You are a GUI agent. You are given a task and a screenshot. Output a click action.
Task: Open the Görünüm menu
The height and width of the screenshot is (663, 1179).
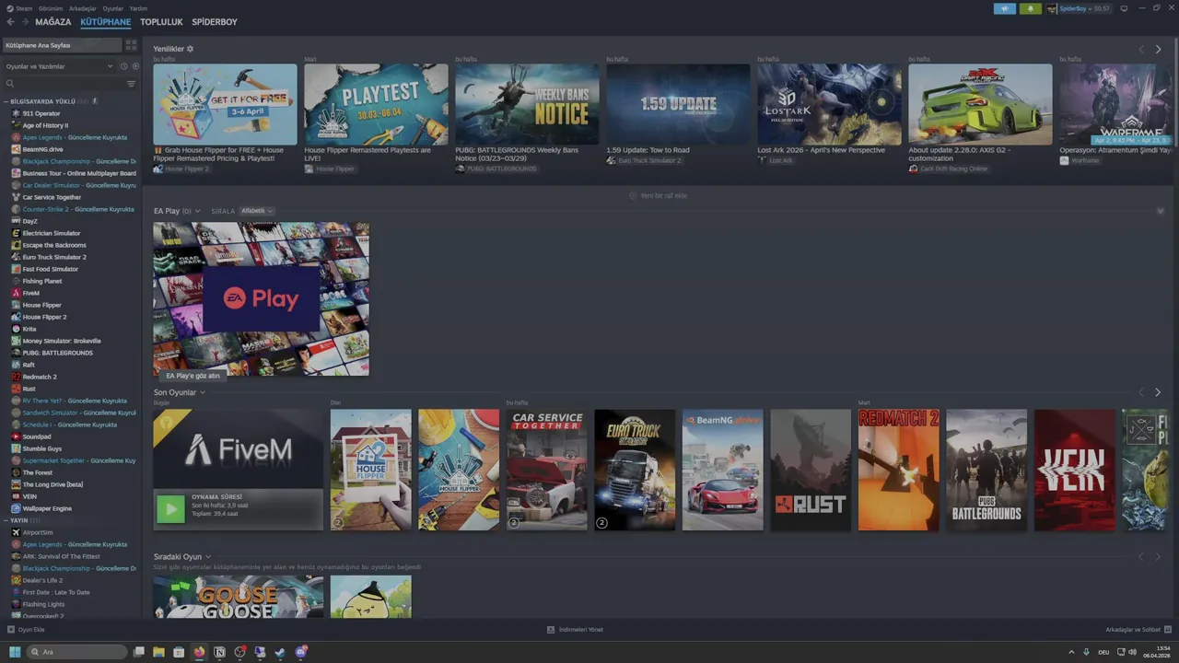pos(51,8)
